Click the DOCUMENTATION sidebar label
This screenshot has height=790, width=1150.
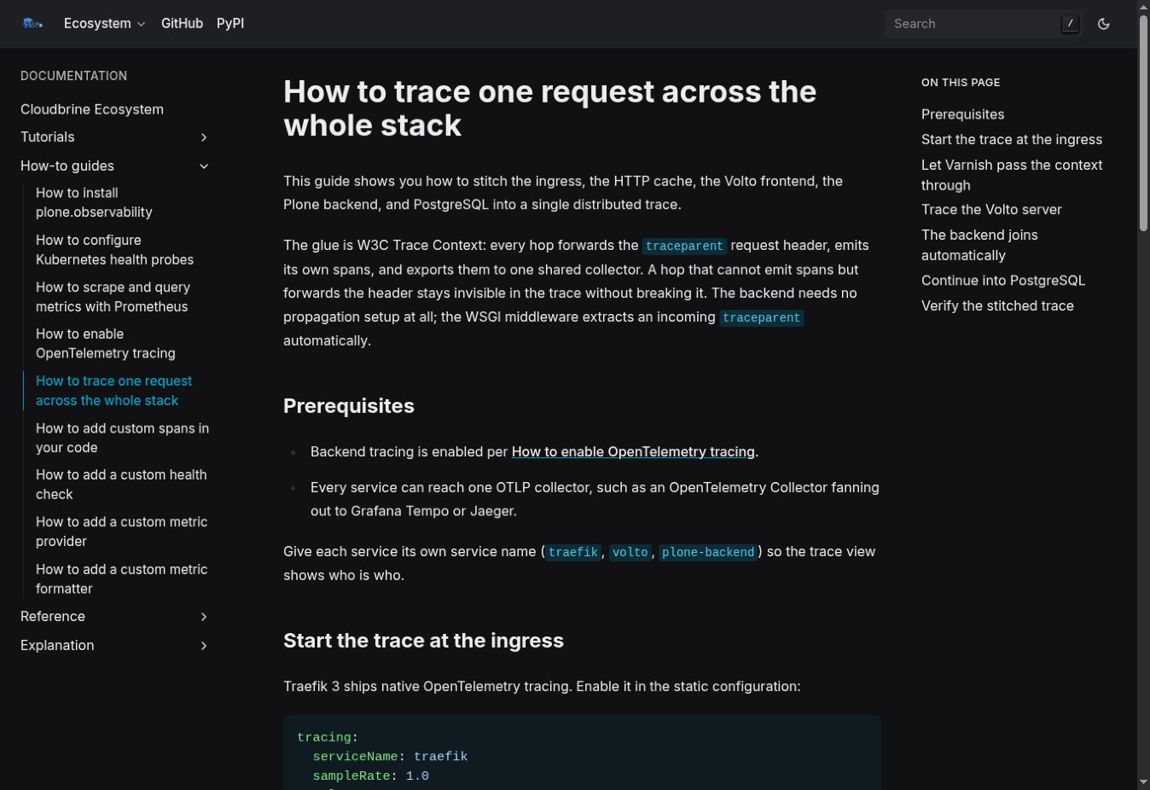pyautogui.click(x=73, y=76)
